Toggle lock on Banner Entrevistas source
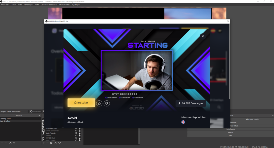Viewport: 274px width, 148px height. (x=79, y=131)
